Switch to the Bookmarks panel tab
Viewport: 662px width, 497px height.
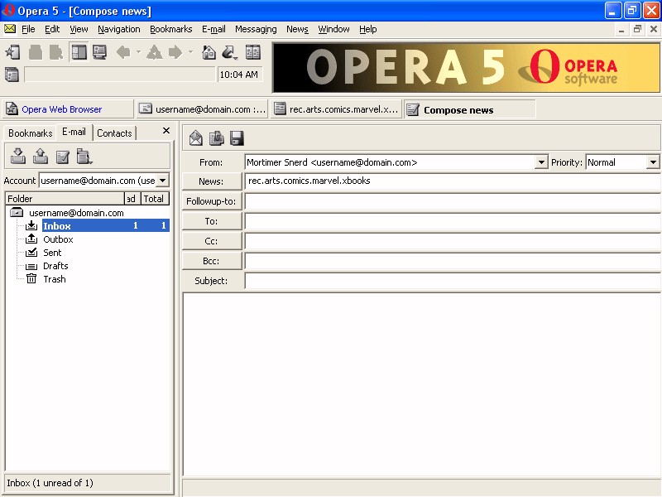click(31, 133)
